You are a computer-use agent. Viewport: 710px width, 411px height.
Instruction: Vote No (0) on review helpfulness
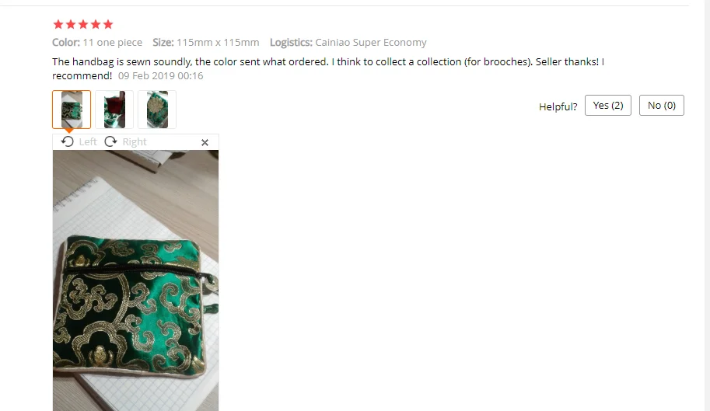(x=662, y=106)
